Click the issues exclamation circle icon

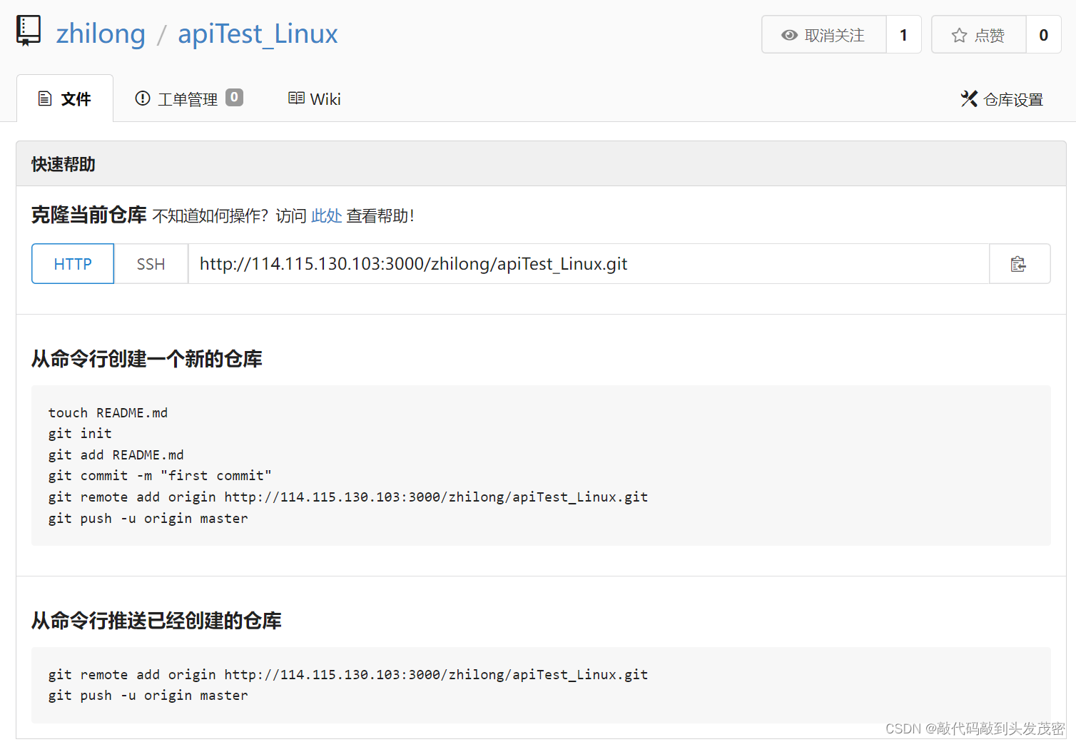[143, 98]
